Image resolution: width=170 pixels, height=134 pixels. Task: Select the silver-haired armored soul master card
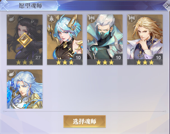(x=25, y=89)
